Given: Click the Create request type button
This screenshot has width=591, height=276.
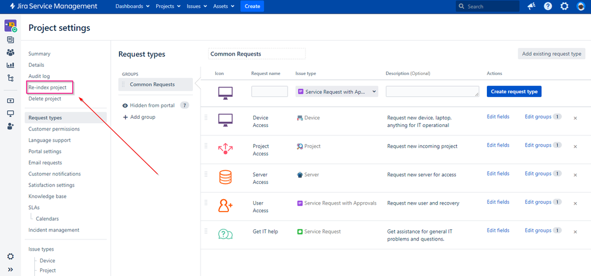Looking at the screenshot, I should click(x=514, y=92).
